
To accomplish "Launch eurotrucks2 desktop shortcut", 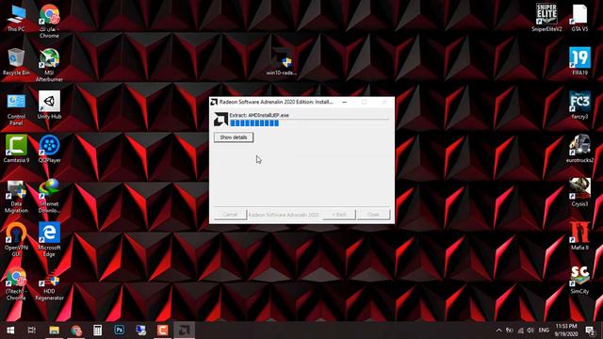I will pos(579,149).
